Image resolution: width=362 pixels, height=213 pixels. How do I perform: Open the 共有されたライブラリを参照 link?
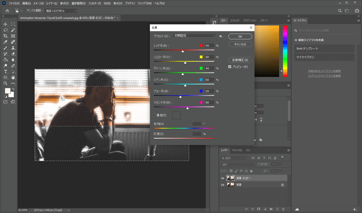[324, 71]
